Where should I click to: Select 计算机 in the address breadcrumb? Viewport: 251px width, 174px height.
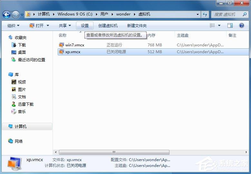pos(44,14)
